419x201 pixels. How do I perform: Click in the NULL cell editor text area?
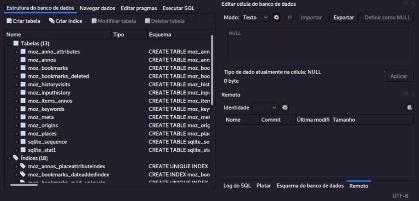point(318,46)
